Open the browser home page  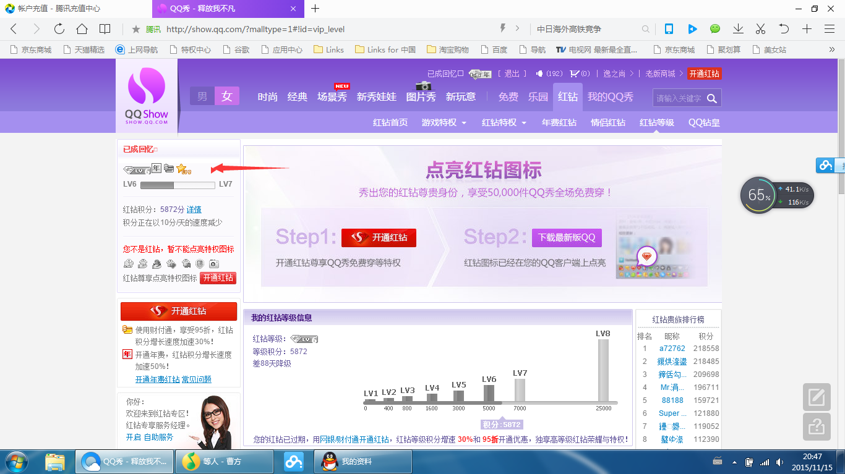pos(82,29)
